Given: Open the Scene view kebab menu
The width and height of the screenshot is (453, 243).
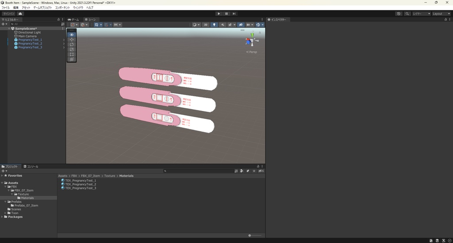Looking at the screenshot, I should point(262,19).
